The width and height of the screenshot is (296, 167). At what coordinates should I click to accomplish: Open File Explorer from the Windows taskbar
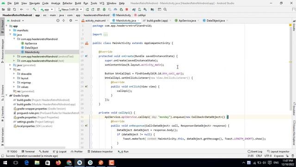(37, 163)
